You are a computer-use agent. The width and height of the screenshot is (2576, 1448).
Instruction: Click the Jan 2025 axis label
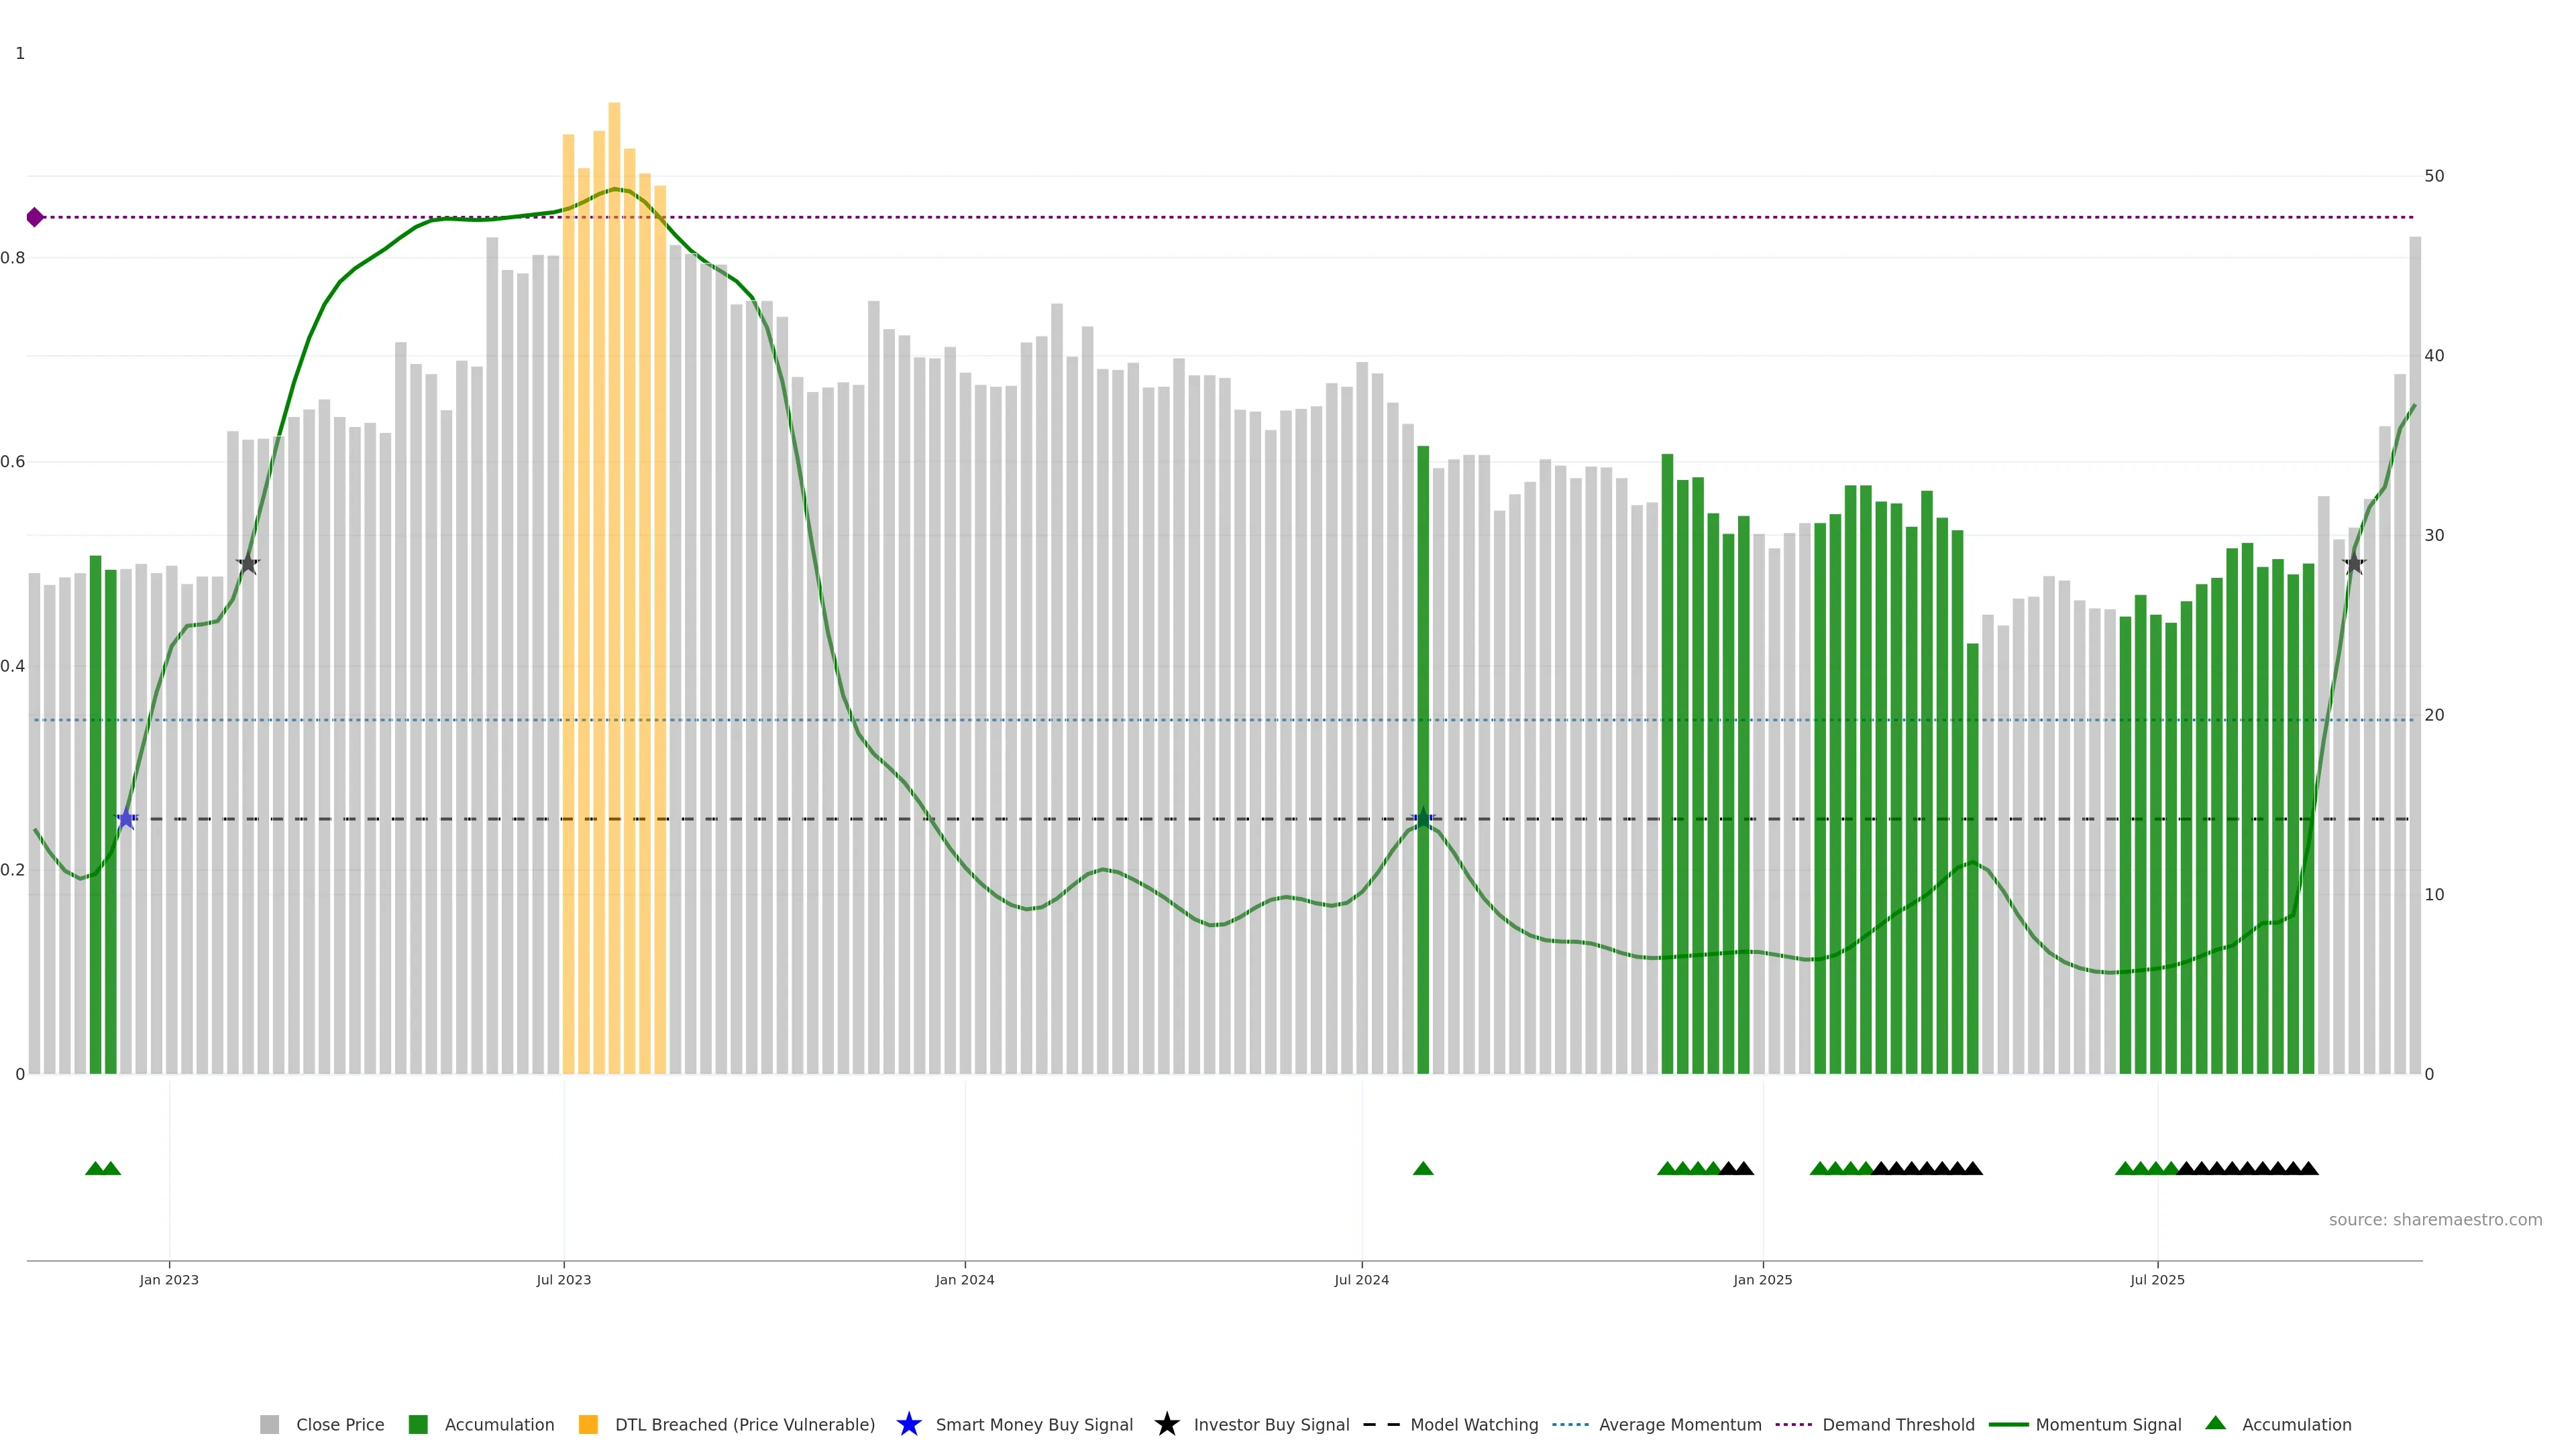tap(1762, 1280)
